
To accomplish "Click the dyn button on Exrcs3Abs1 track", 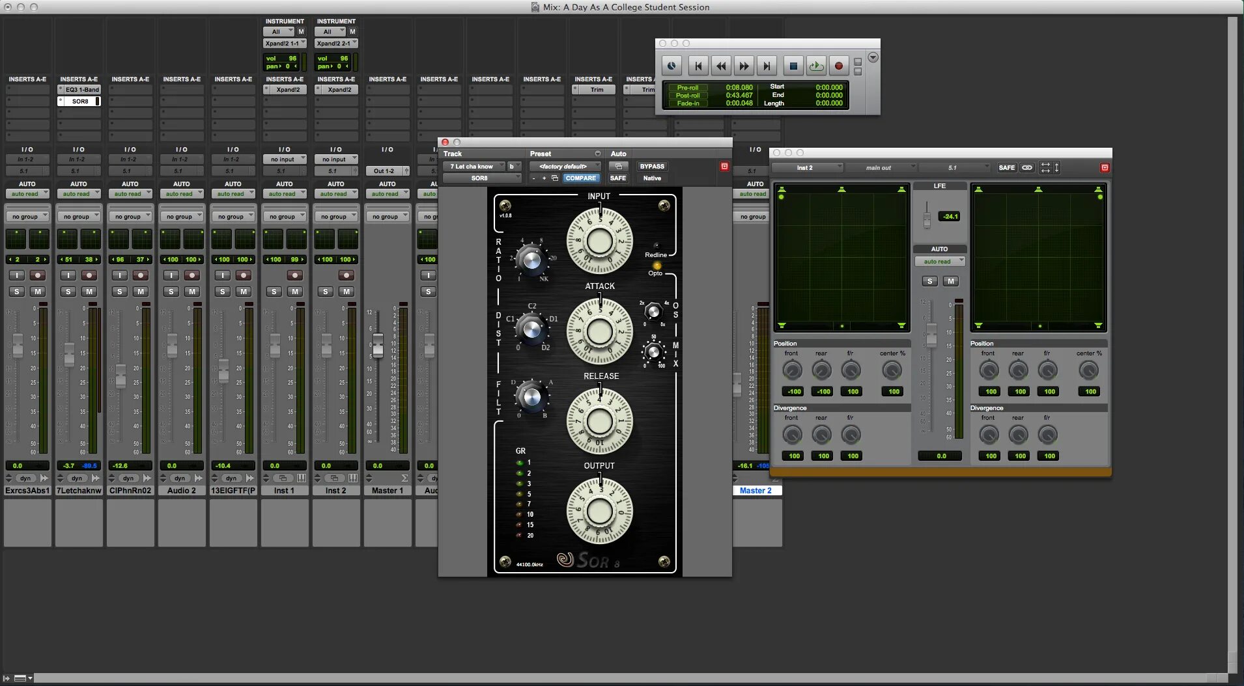I will [25, 478].
